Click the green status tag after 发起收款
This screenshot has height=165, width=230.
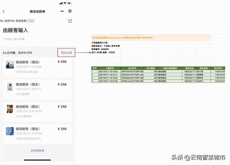coord(31,21)
